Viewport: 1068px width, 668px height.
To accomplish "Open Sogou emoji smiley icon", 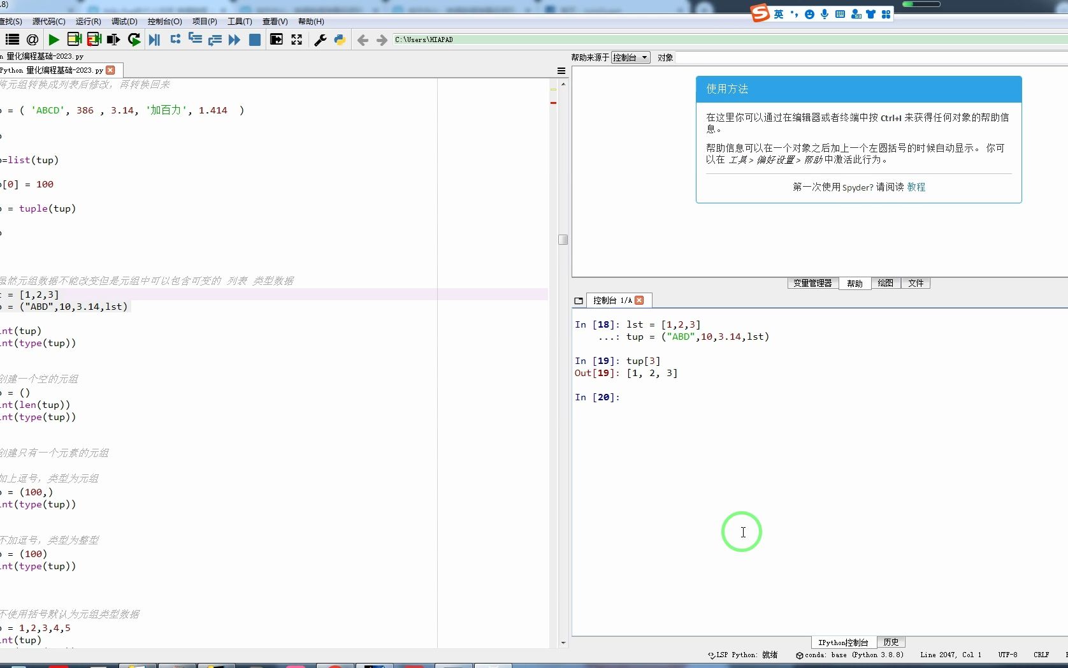I will (x=809, y=14).
